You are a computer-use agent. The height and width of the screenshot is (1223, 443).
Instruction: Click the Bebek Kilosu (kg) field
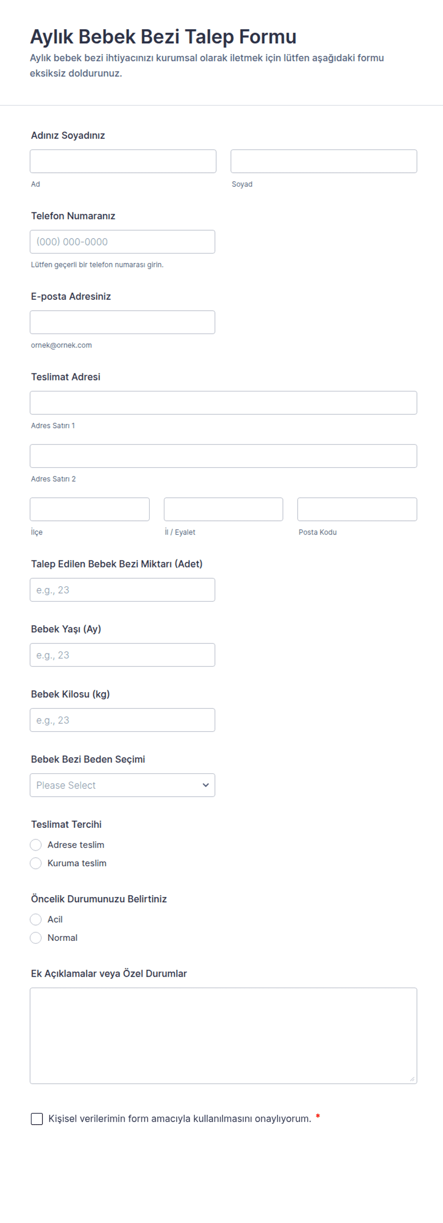click(122, 720)
